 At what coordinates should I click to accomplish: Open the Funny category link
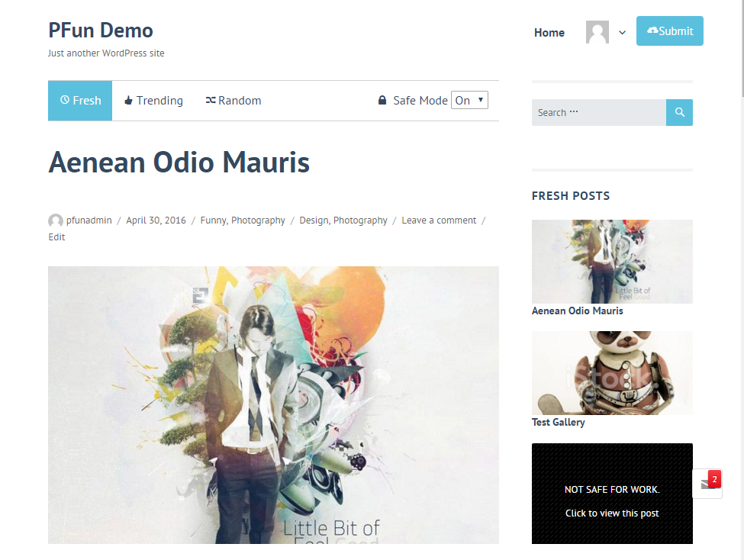click(214, 220)
